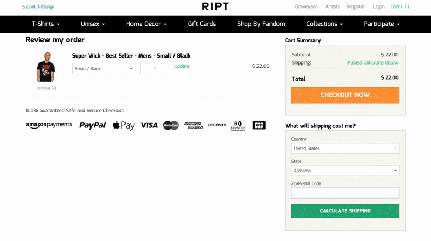The height and width of the screenshot is (241, 431).
Task: Open the Home Decor menu
Action: (x=146, y=24)
